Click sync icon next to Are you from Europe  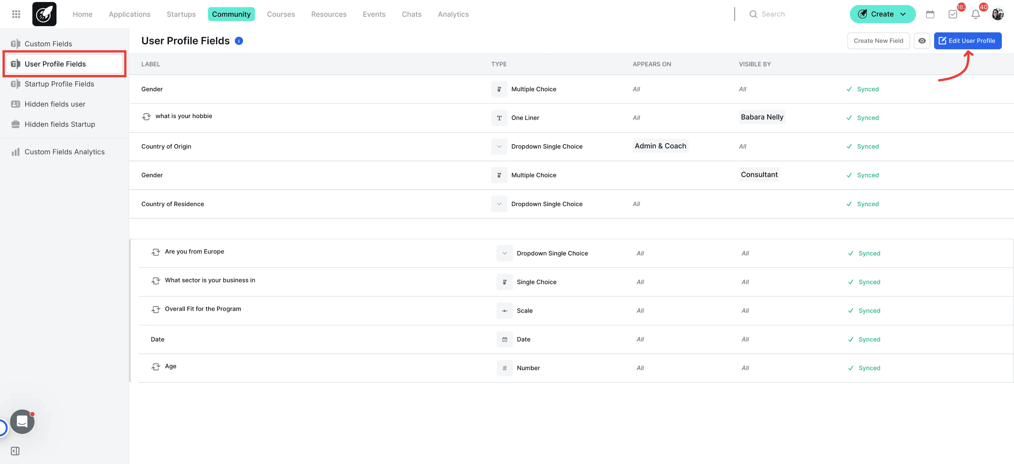click(156, 252)
